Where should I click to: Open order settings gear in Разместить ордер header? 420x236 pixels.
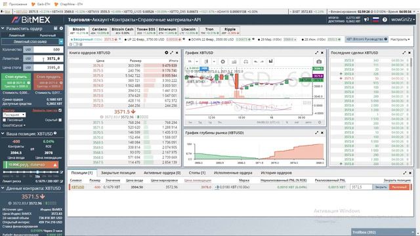61,28
